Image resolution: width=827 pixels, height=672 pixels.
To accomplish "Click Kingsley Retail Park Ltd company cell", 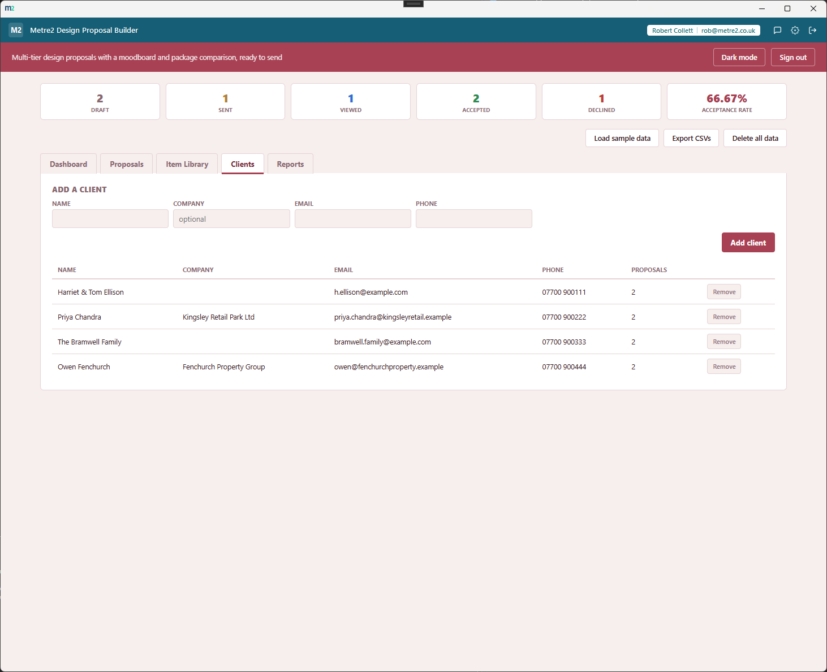I will (218, 317).
